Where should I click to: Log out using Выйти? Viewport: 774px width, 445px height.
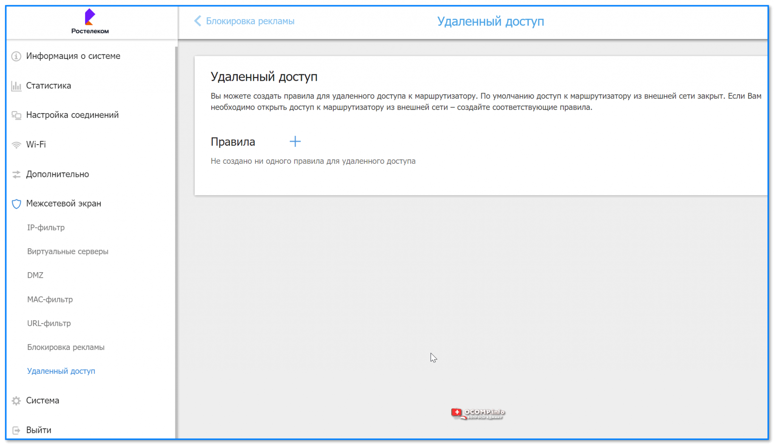click(39, 430)
